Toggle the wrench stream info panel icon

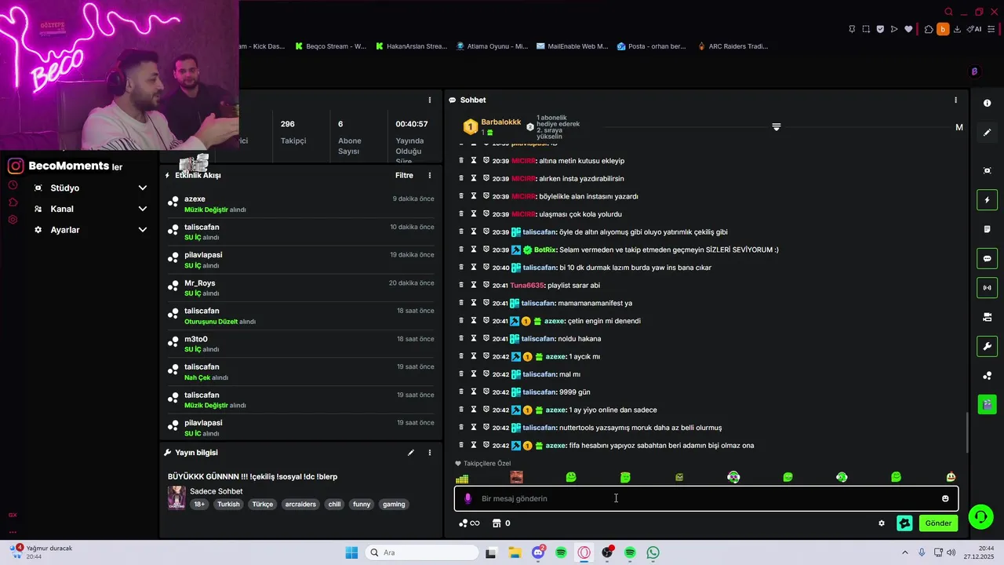(987, 346)
